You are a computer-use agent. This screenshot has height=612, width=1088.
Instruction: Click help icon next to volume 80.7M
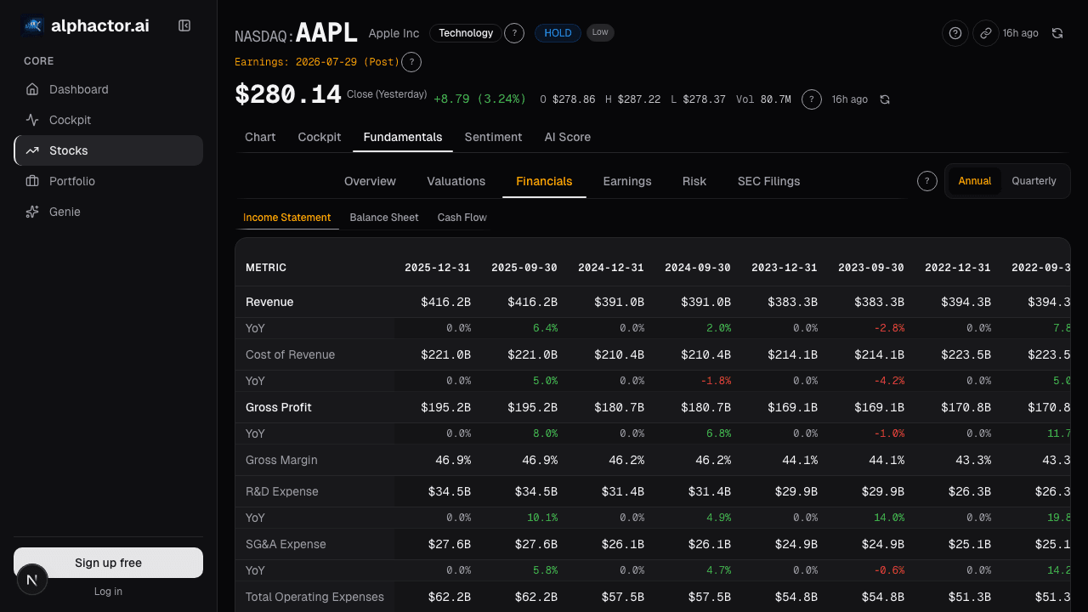tap(812, 99)
